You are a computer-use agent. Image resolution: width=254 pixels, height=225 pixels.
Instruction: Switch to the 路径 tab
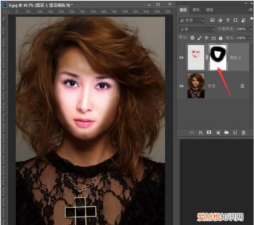(196, 9)
